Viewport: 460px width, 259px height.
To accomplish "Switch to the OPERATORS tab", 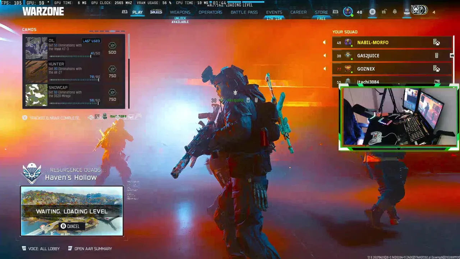I will click(210, 12).
